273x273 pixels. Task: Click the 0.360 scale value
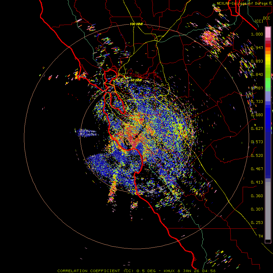coord(257,196)
